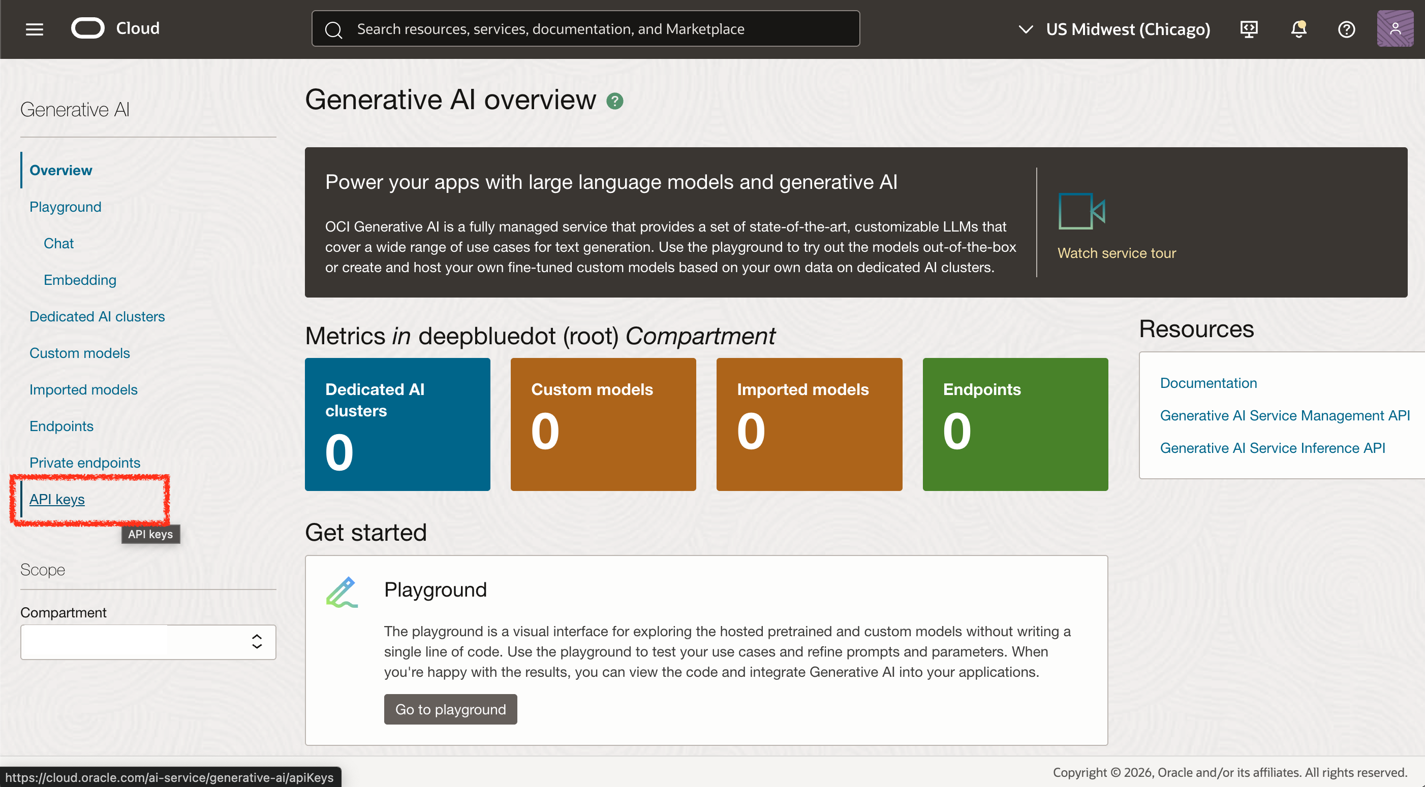1425x787 pixels.
Task: Select Overview in the sidebar
Action: point(61,170)
